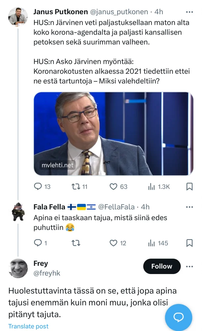Reply to Janus Putkonen's post
Image resolution: width=202 pixels, height=331 pixels.
pos(38,187)
